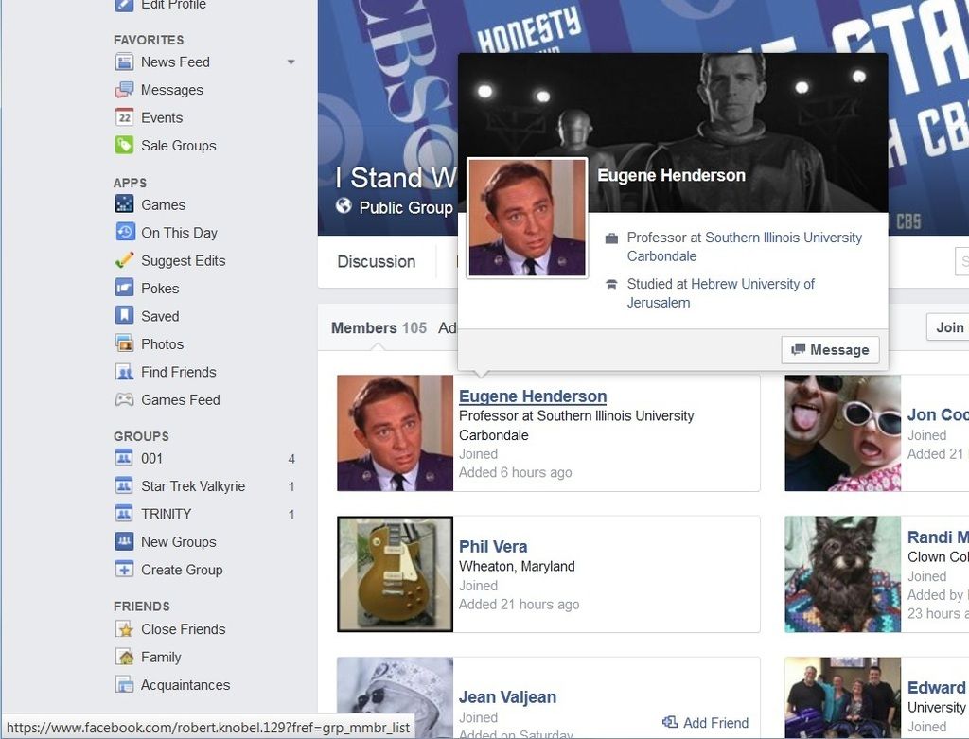Expand the News Feed options arrow

291,62
